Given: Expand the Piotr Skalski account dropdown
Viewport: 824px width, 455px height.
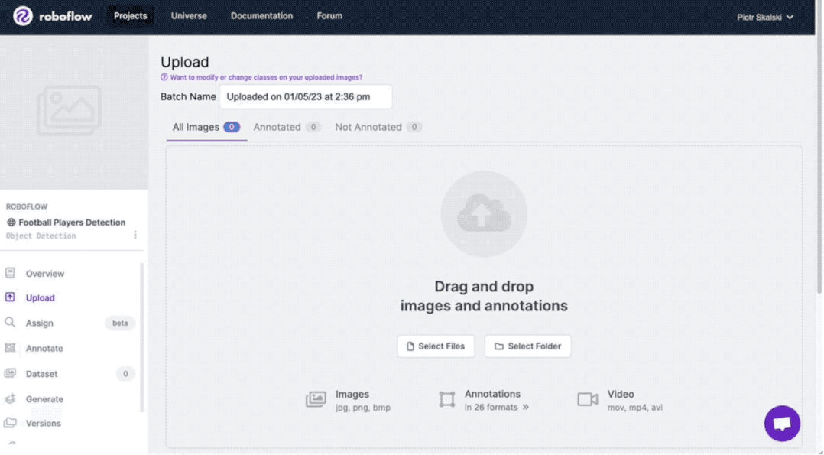Looking at the screenshot, I should (764, 18).
